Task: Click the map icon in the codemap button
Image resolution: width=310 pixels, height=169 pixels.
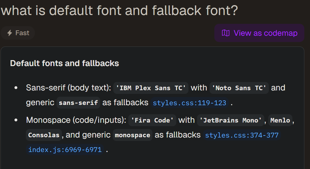Action: coord(226,33)
